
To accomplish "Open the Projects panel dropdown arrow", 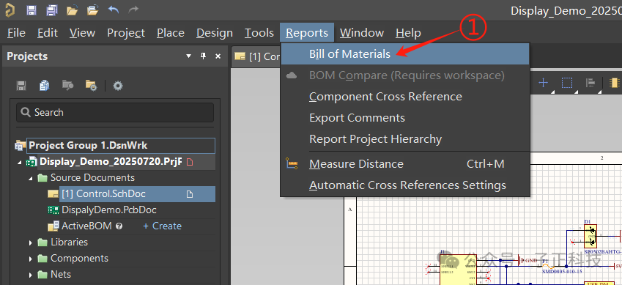I will [189, 56].
